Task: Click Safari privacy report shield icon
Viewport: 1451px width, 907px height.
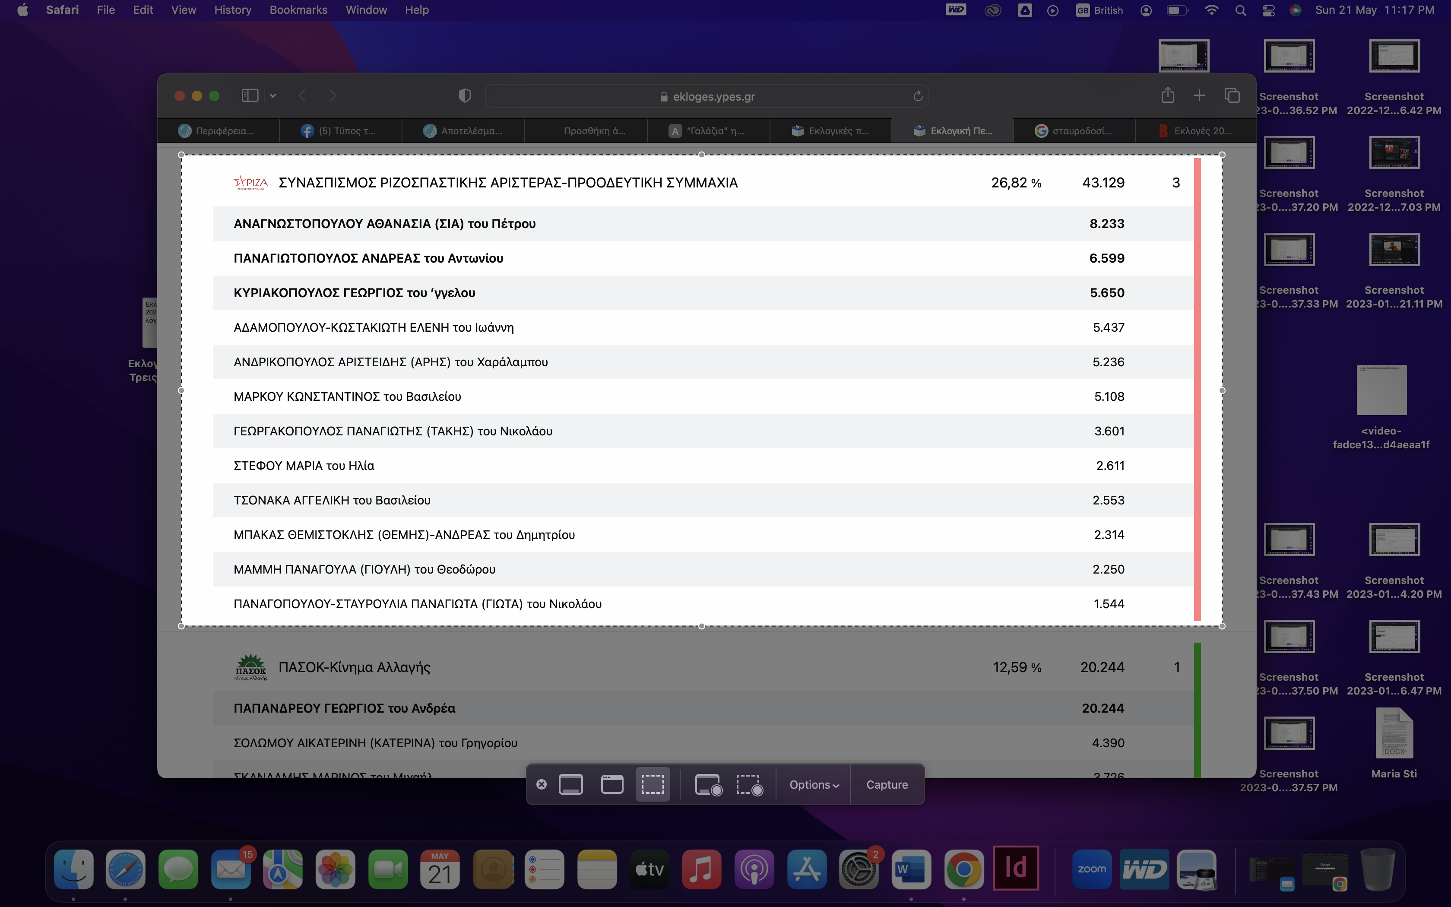Action: [x=465, y=95]
